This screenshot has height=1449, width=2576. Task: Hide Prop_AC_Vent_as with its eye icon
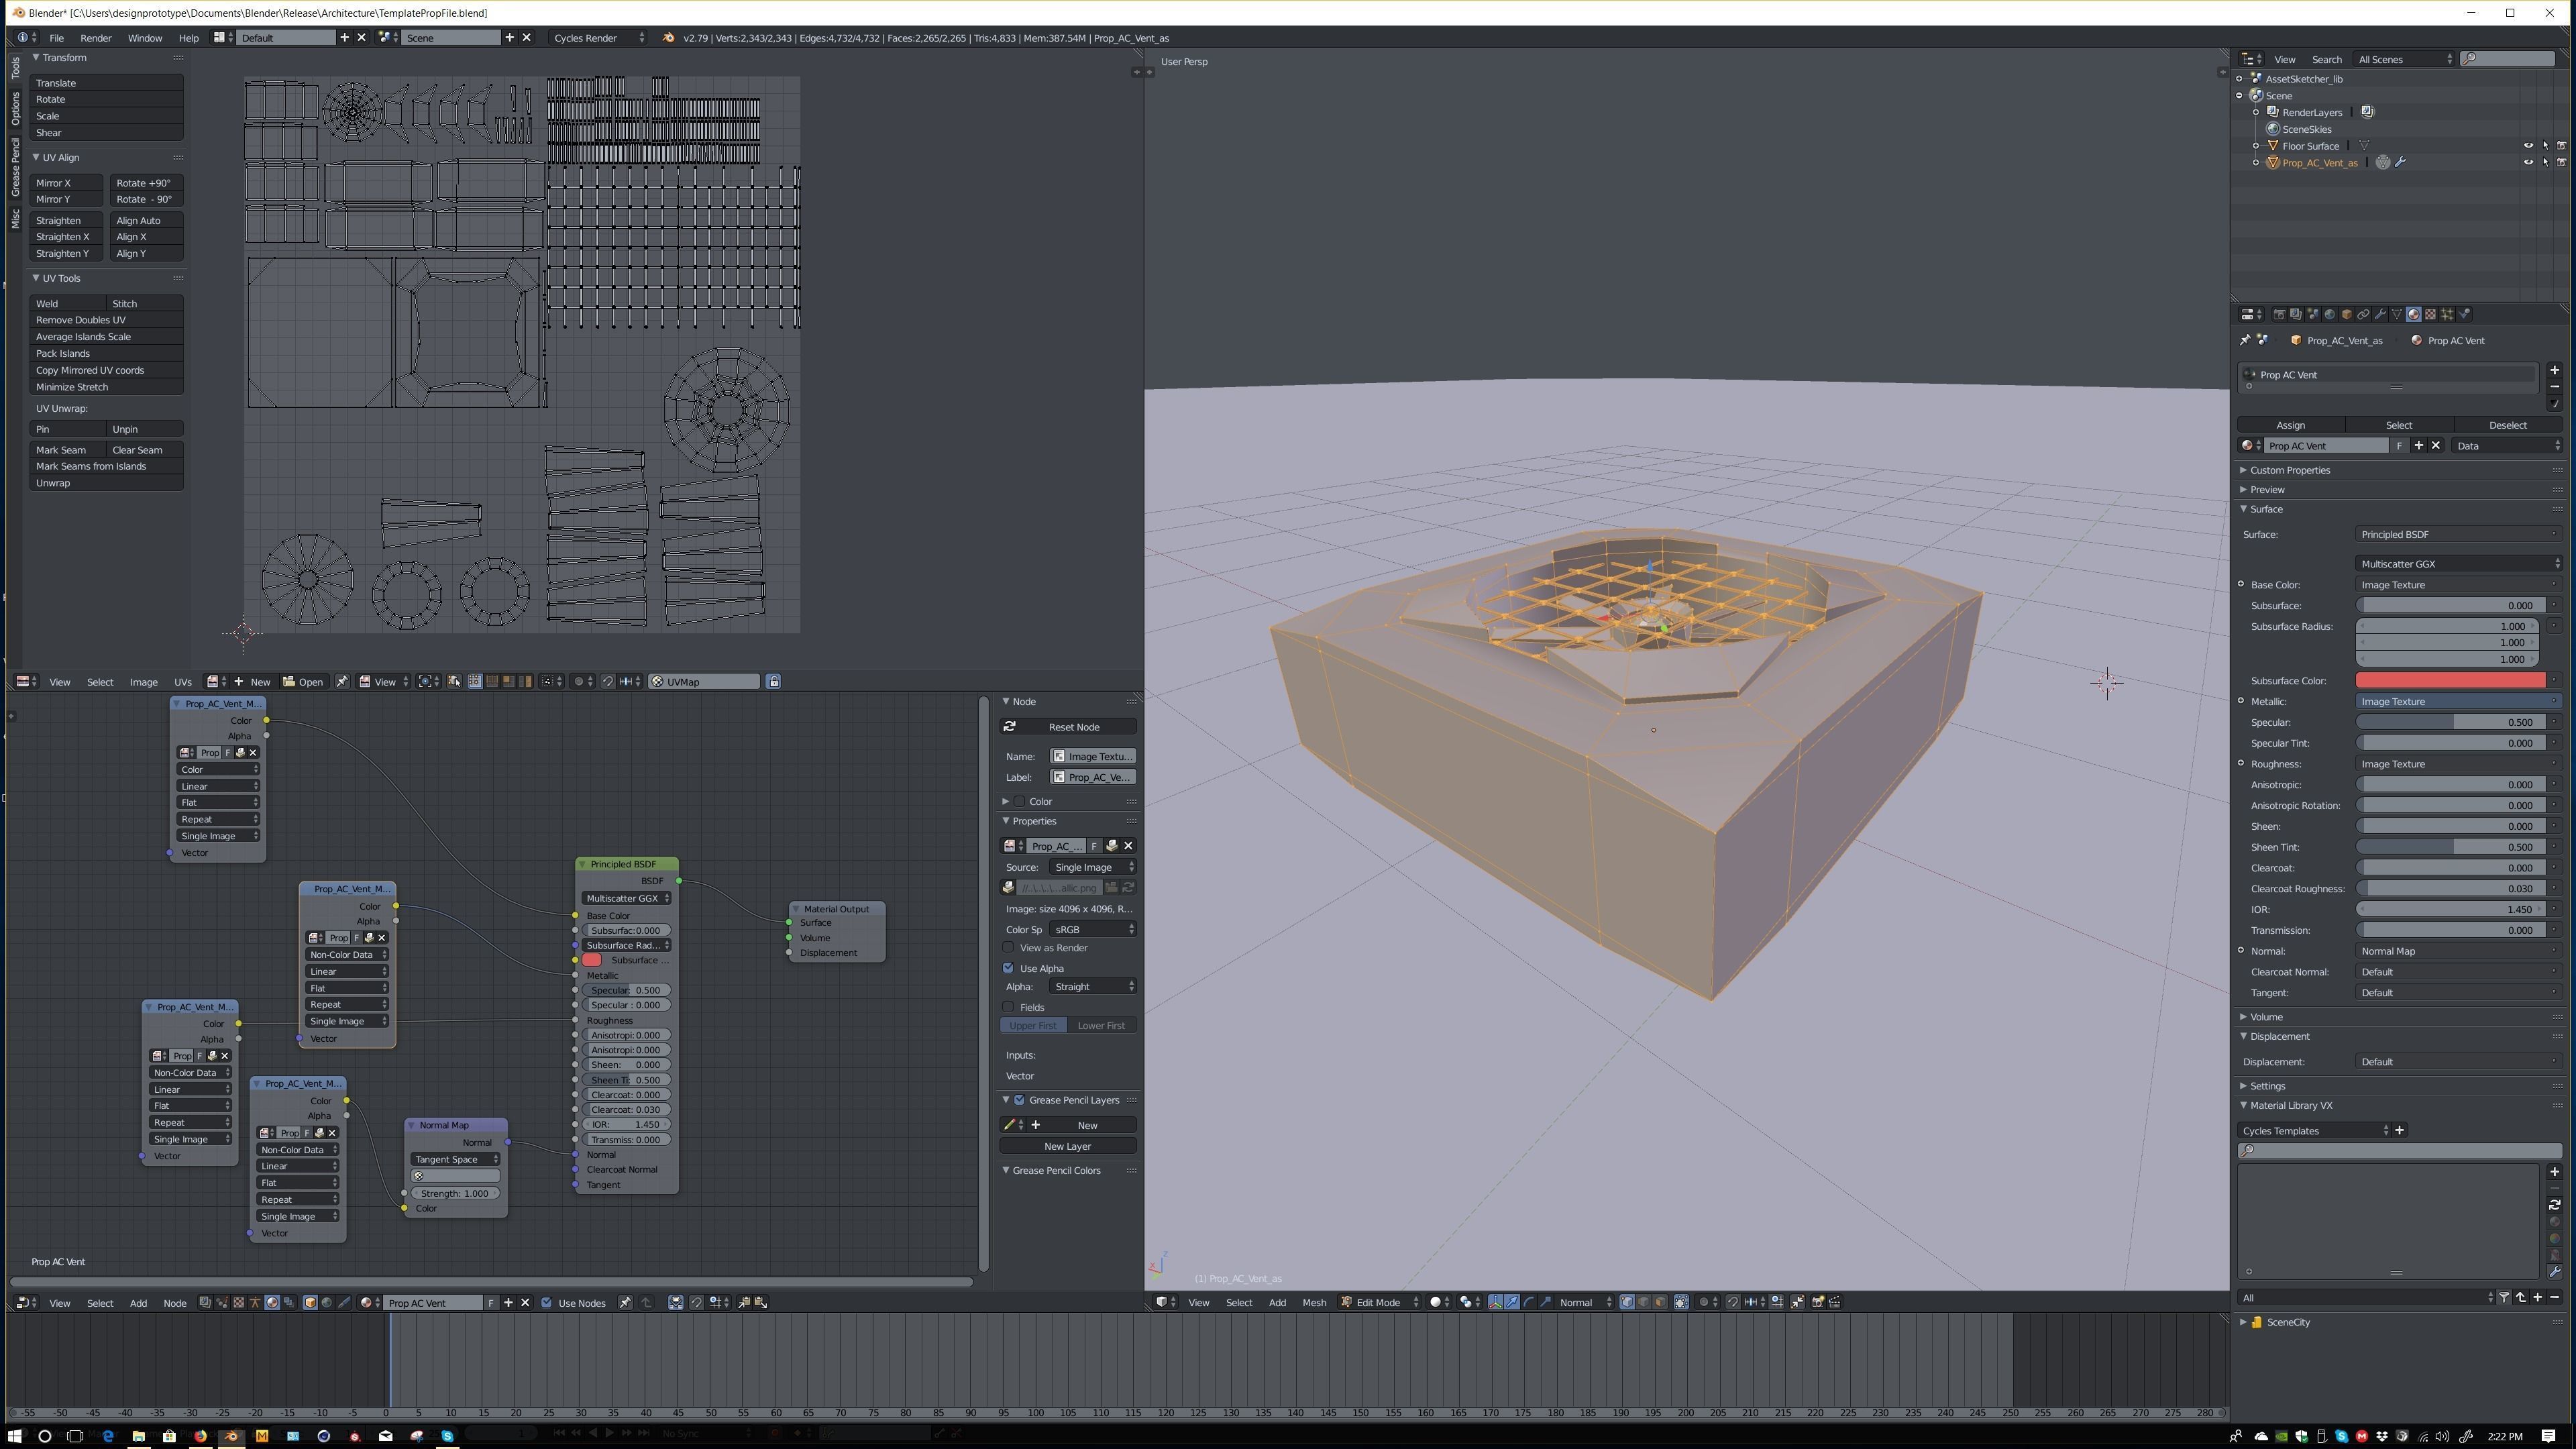point(2528,162)
